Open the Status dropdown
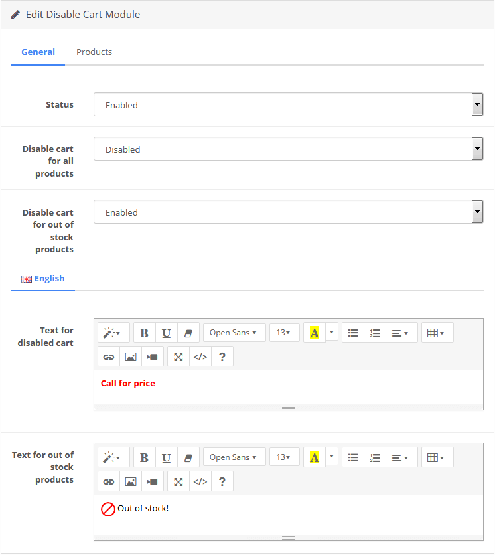Image resolution: width=495 pixels, height=555 pixels. pyautogui.click(x=289, y=104)
